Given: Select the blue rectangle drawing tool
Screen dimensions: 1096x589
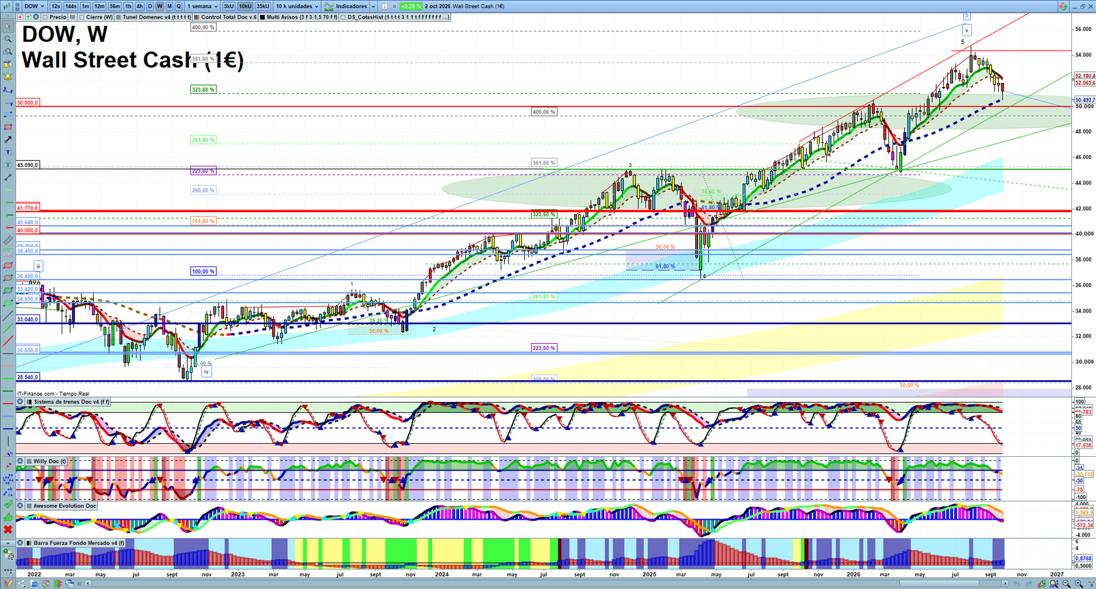Looking at the screenshot, I should [x=8, y=114].
